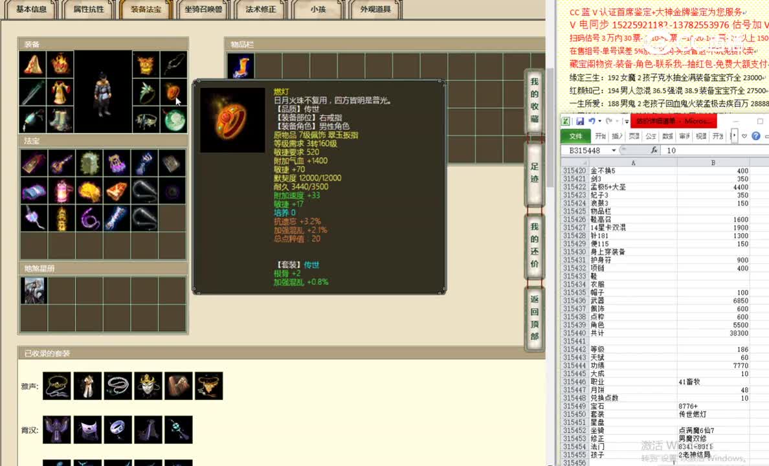
Task: Click the blue ring icon in 育汉 set row
Action: pos(118,429)
